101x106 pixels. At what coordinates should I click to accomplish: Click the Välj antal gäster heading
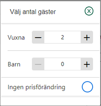pos(33,12)
